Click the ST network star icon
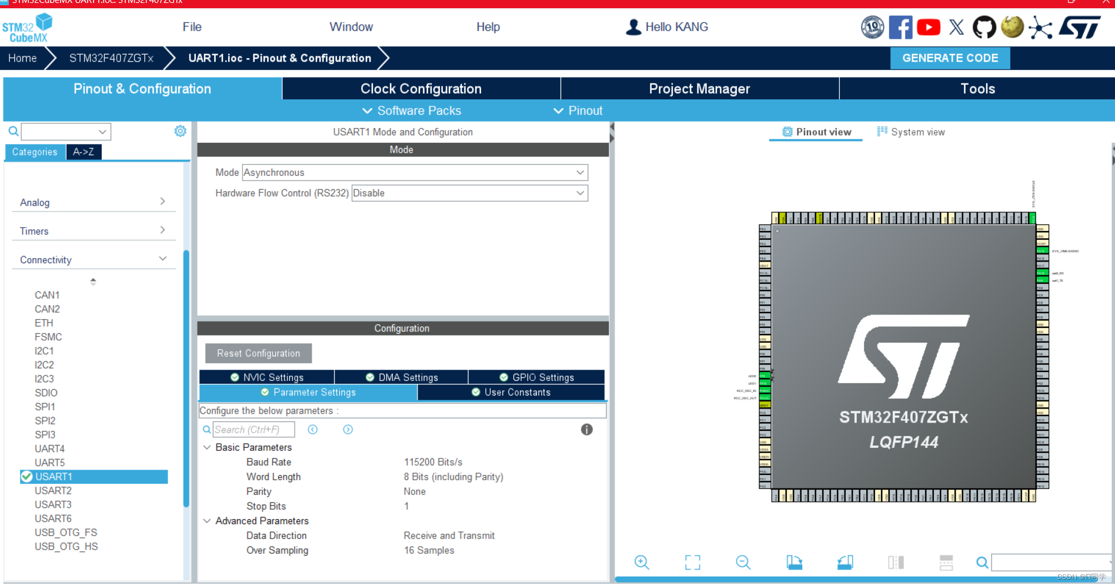1115x586 pixels. pos(1040,27)
